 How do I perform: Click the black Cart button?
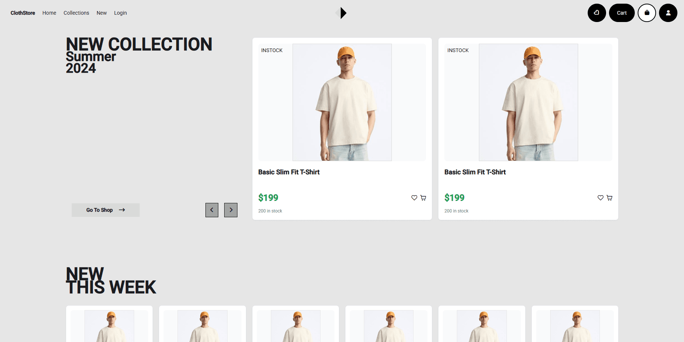tap(622, 13)
